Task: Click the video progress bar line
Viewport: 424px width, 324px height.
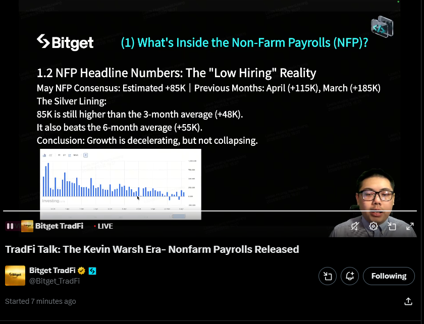Action: click(x=210, y=210)
